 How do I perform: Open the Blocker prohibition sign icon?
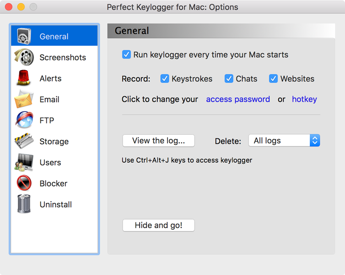pos(24,183)
